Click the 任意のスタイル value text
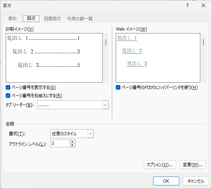 click(64, 134)
